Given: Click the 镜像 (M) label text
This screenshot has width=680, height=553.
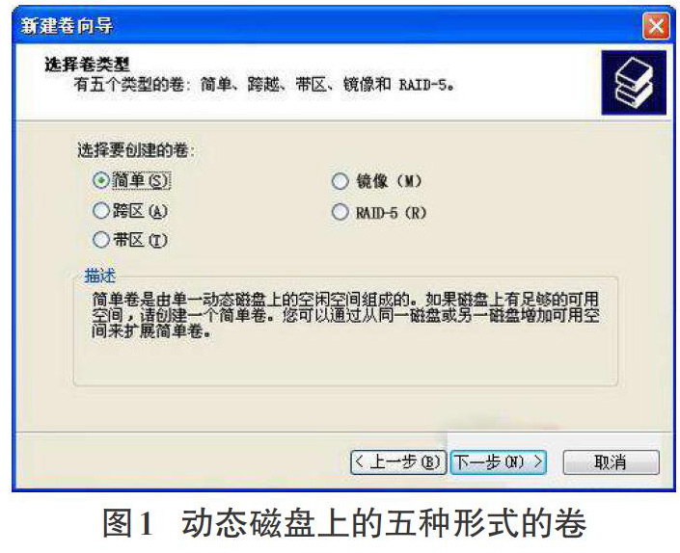Looking at the screenshot, I should (x=389, y=181).
